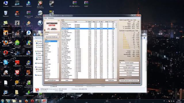Select FC Bayern München row

point(88,25)
